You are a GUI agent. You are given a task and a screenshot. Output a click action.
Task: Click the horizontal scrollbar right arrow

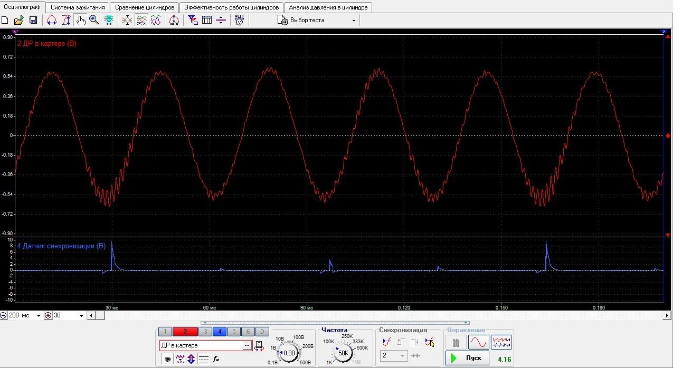(668, 315)
